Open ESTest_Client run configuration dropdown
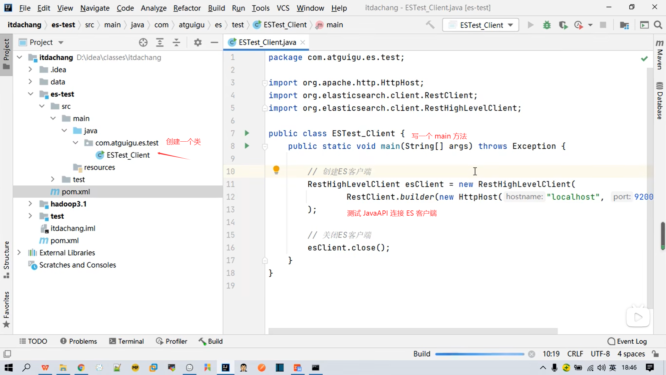 tap(480, 25)
